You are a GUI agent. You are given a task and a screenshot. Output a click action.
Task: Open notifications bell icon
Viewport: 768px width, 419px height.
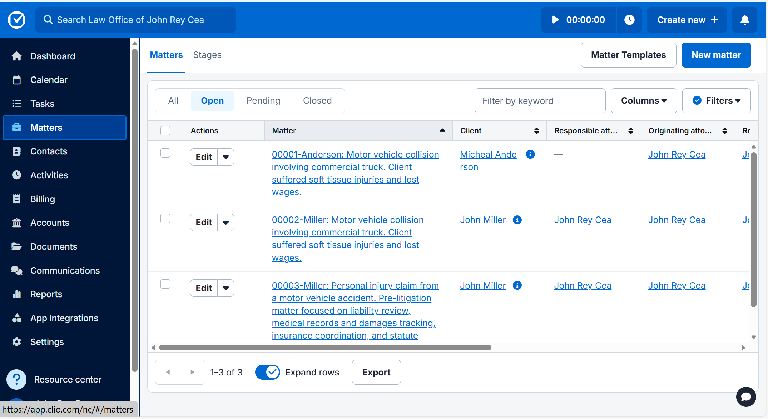click(744, 20)
